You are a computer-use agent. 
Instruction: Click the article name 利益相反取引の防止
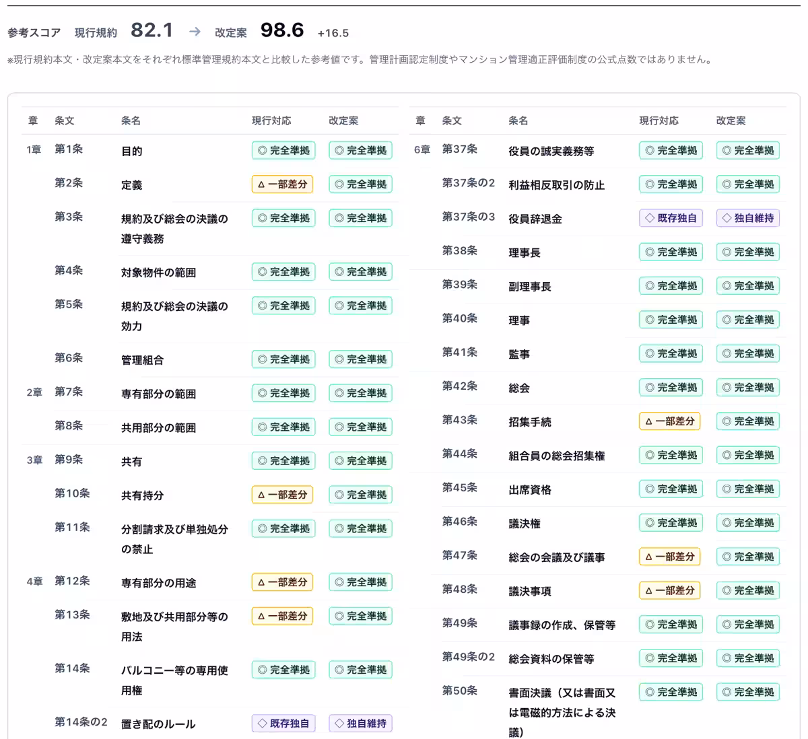[x=557, y=185]
